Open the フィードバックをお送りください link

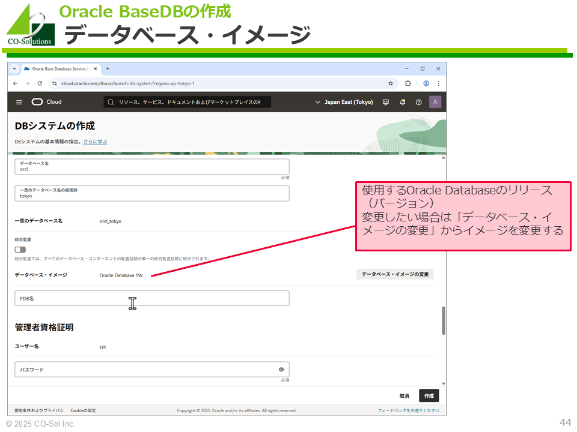(409, 410)
